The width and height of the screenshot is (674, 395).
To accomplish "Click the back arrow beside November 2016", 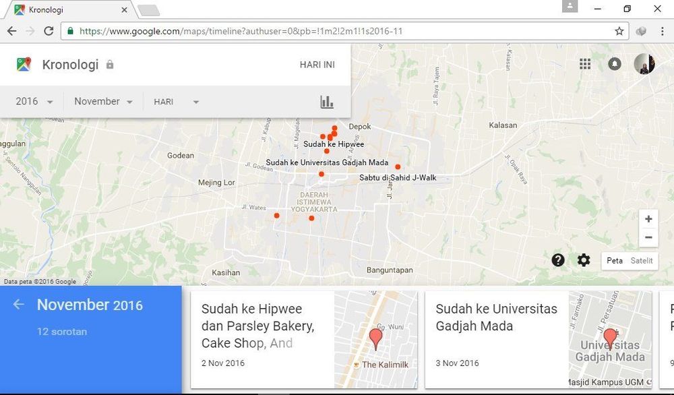I will pyautogui.click(x=18, y=304).
